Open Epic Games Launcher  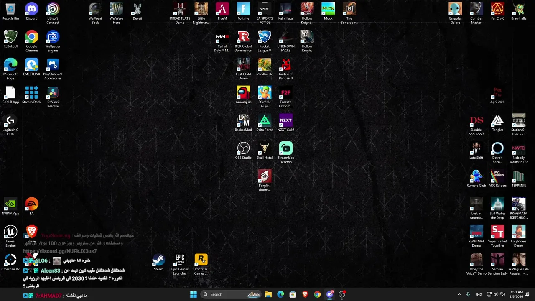pyautogui.click(x=180, y=264)
